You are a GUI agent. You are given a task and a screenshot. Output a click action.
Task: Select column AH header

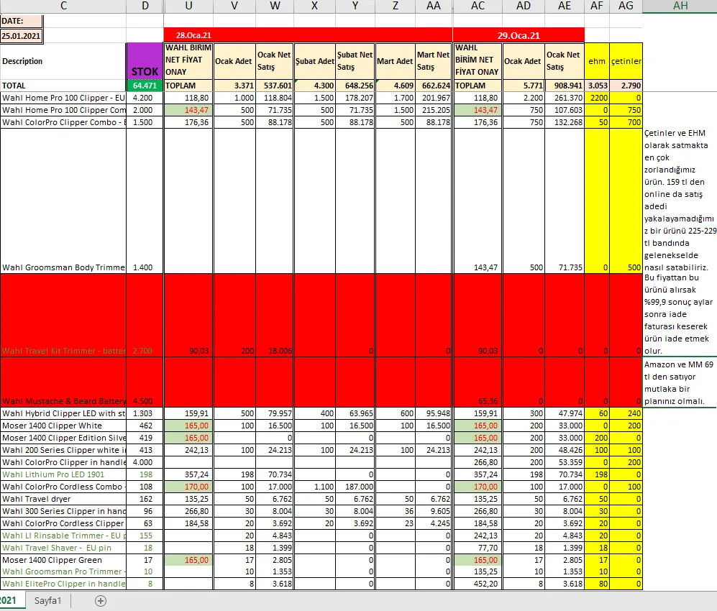(x=680, y=6)
